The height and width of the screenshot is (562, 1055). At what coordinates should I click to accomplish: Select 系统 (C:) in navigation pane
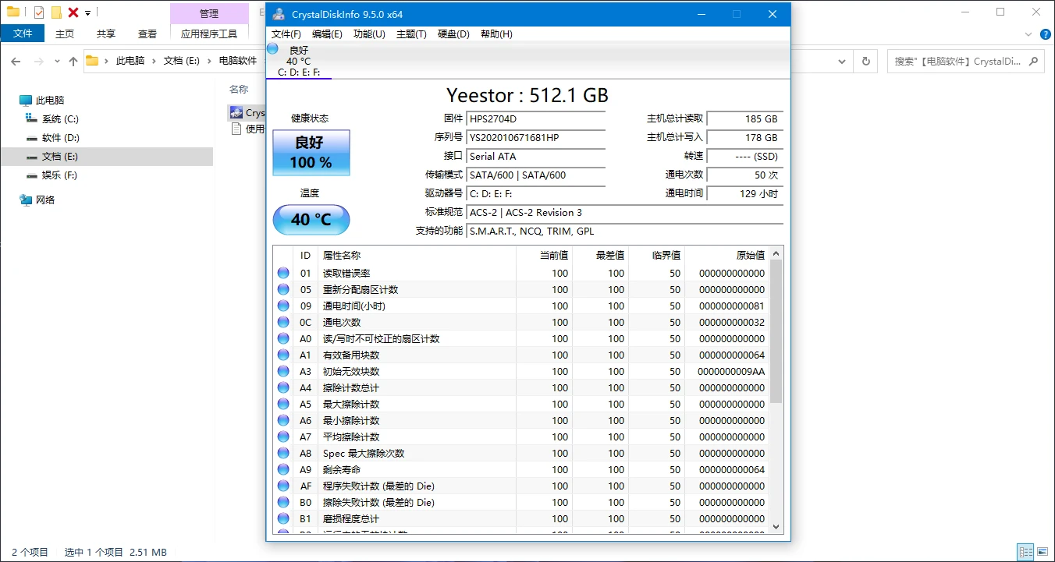coord(60,119)
